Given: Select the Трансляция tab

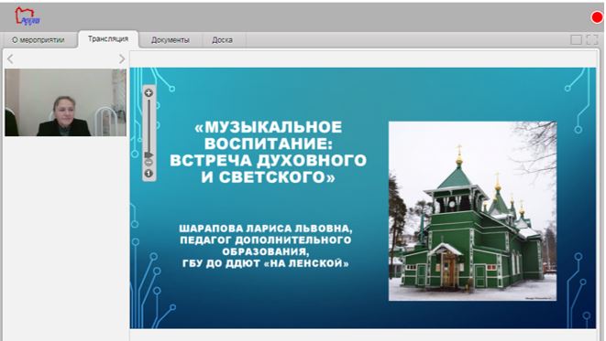Looking at the screenshot, I should [x=108, y=39].
